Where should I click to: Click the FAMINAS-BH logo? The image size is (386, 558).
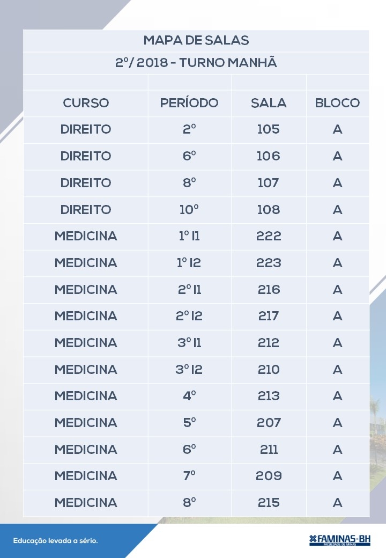[340, 540]
